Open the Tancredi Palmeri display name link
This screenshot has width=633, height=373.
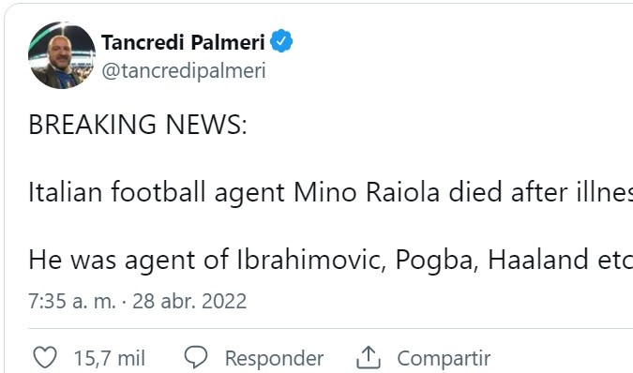(183, 42)
